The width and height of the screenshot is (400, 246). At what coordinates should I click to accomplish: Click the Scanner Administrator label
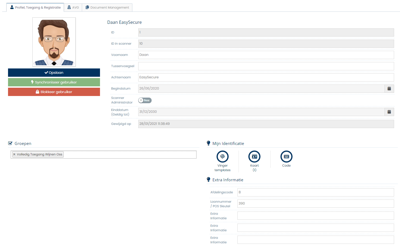tap(122, 100)
